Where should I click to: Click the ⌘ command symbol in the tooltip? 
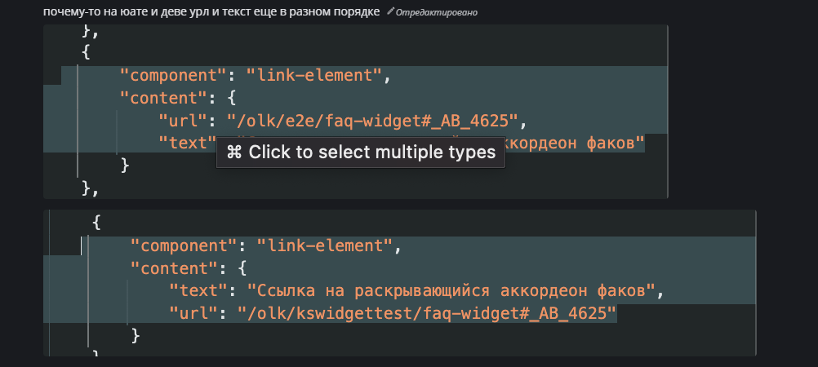click(235, 153)
